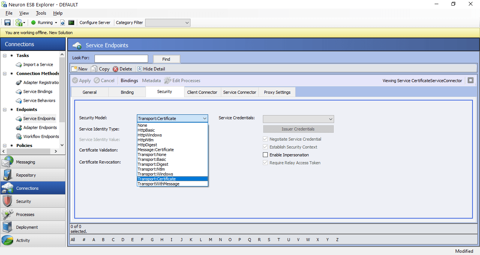Click the Find button
The image size is (480, 255).
pyautogui.click(x=166, y=59)
